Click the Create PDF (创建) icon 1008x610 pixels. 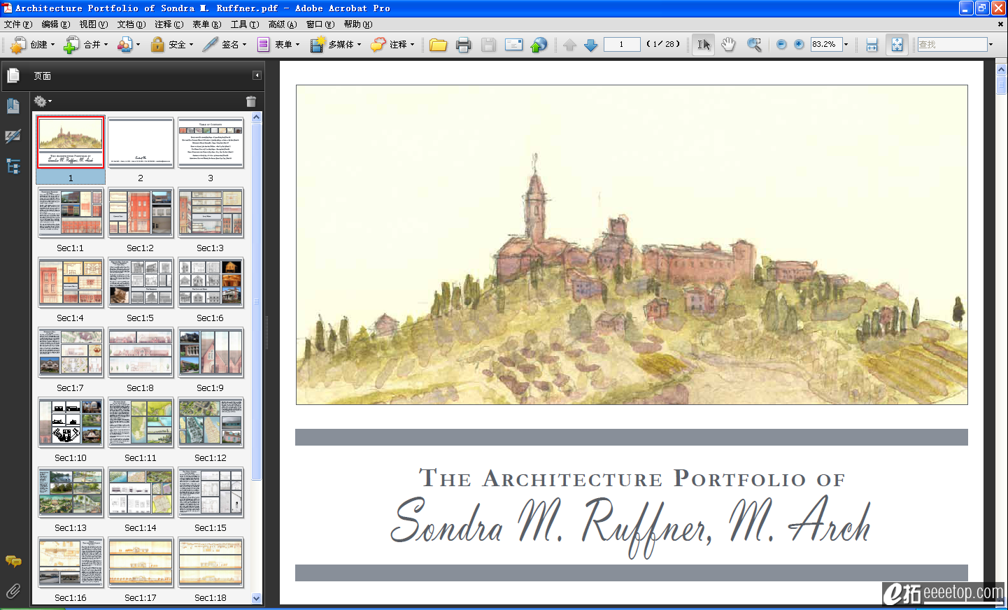(x=18, y=45)
